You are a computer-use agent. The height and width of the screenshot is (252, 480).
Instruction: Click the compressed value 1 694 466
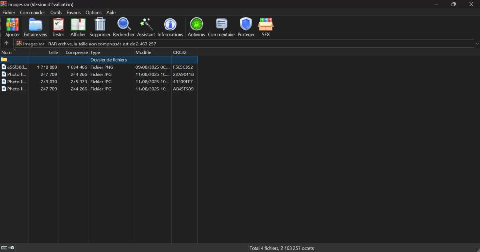(x=77, y=67)
